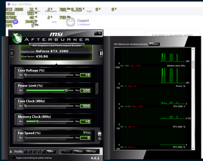Viewport: 203px width, 161px height.
Task: Click driver version 430.86 text
Action: (42, 56)
